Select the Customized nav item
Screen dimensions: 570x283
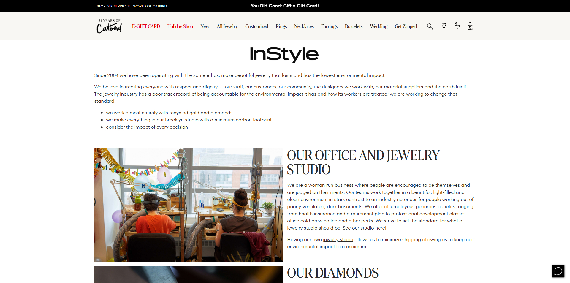[257, 26]
